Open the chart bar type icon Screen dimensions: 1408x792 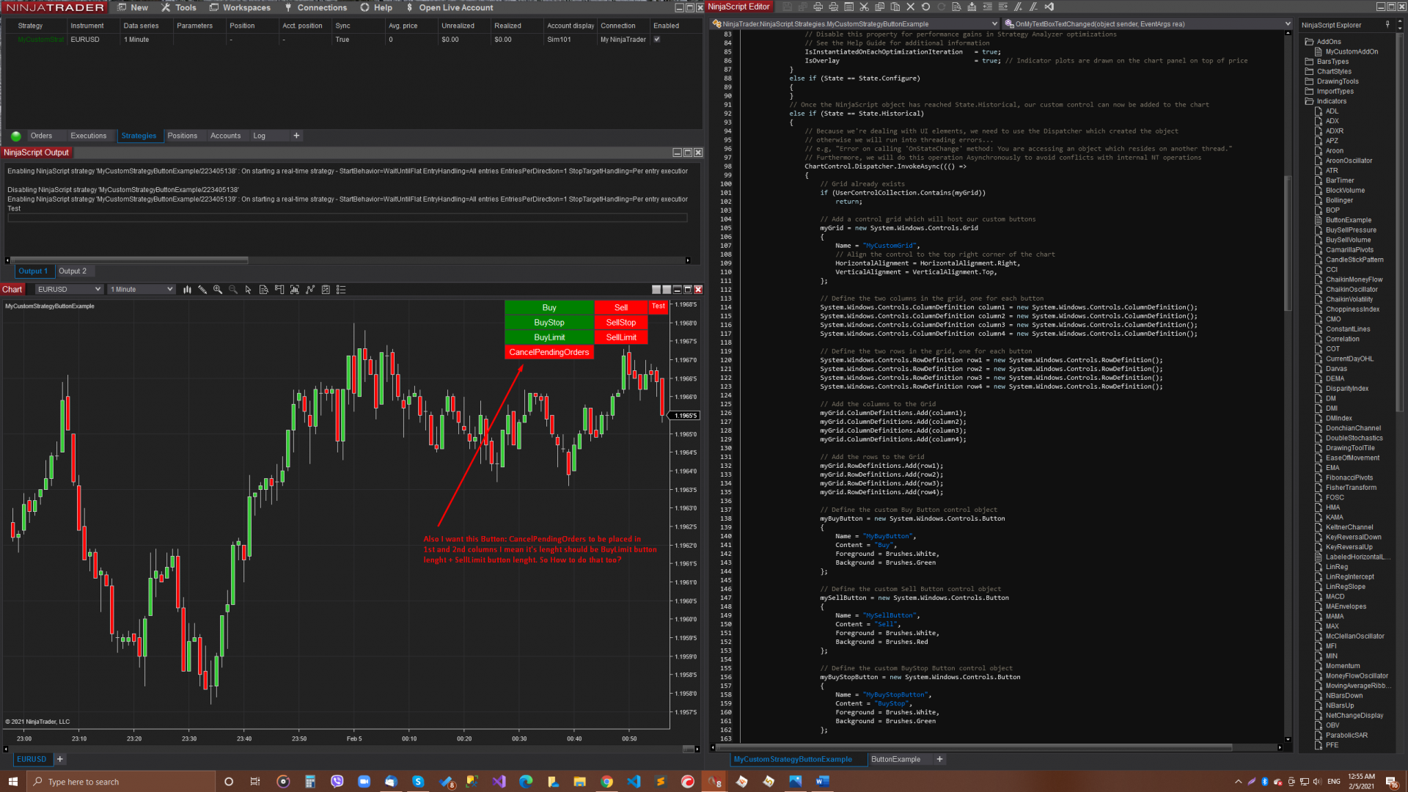pos(187,290)
